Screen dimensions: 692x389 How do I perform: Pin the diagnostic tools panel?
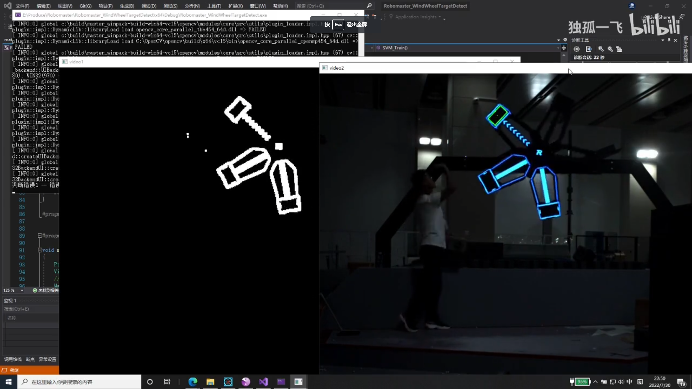669,40
